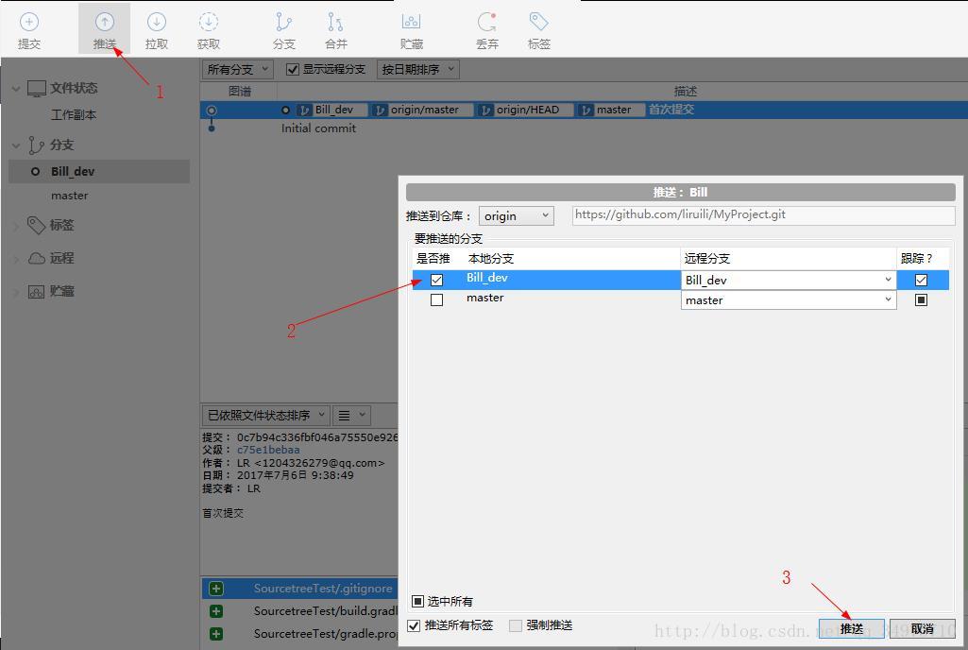968x650 pixels.
Task: Click the added-file icon beside SourcetreeTest/.gitignore
Action: [216, 589]
